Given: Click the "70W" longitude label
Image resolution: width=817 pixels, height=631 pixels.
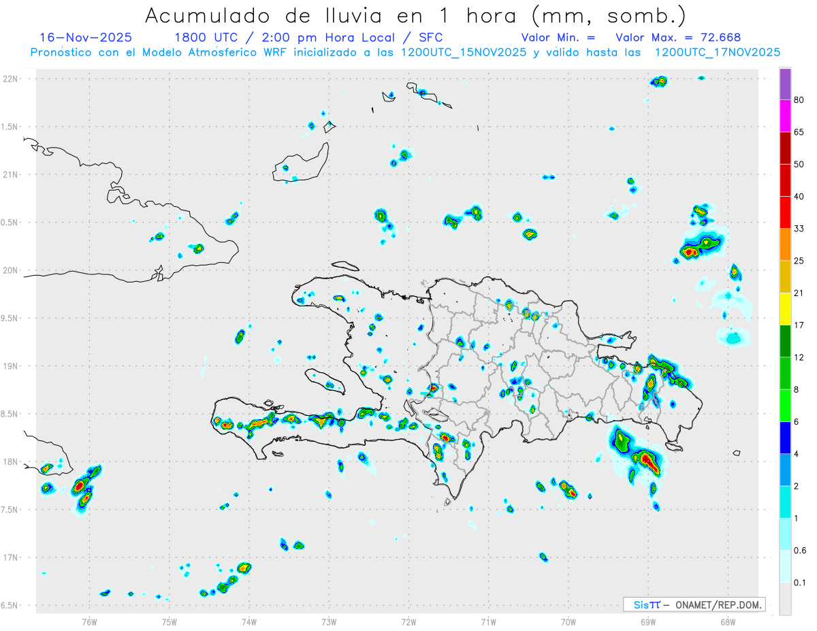Looking at the screenshot, I should (x=568, y=621).
